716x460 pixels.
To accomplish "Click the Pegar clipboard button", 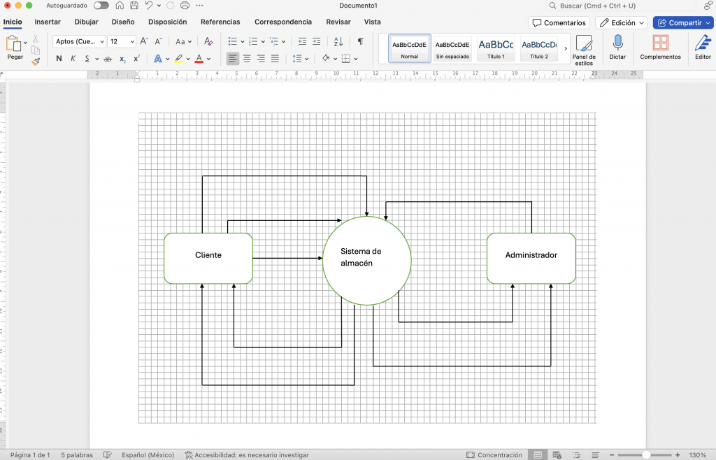I will pyautogui.click(x=14, y=48).
